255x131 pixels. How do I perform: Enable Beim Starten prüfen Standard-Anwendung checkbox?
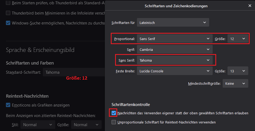point(8,3)
